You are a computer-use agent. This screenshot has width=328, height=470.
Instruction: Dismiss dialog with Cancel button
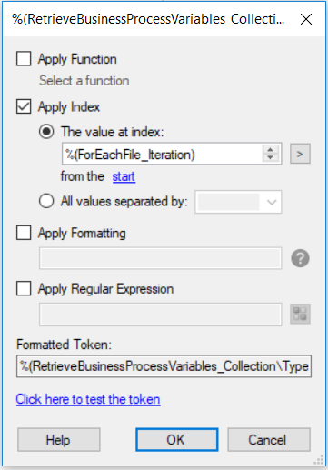click(269, 440)
